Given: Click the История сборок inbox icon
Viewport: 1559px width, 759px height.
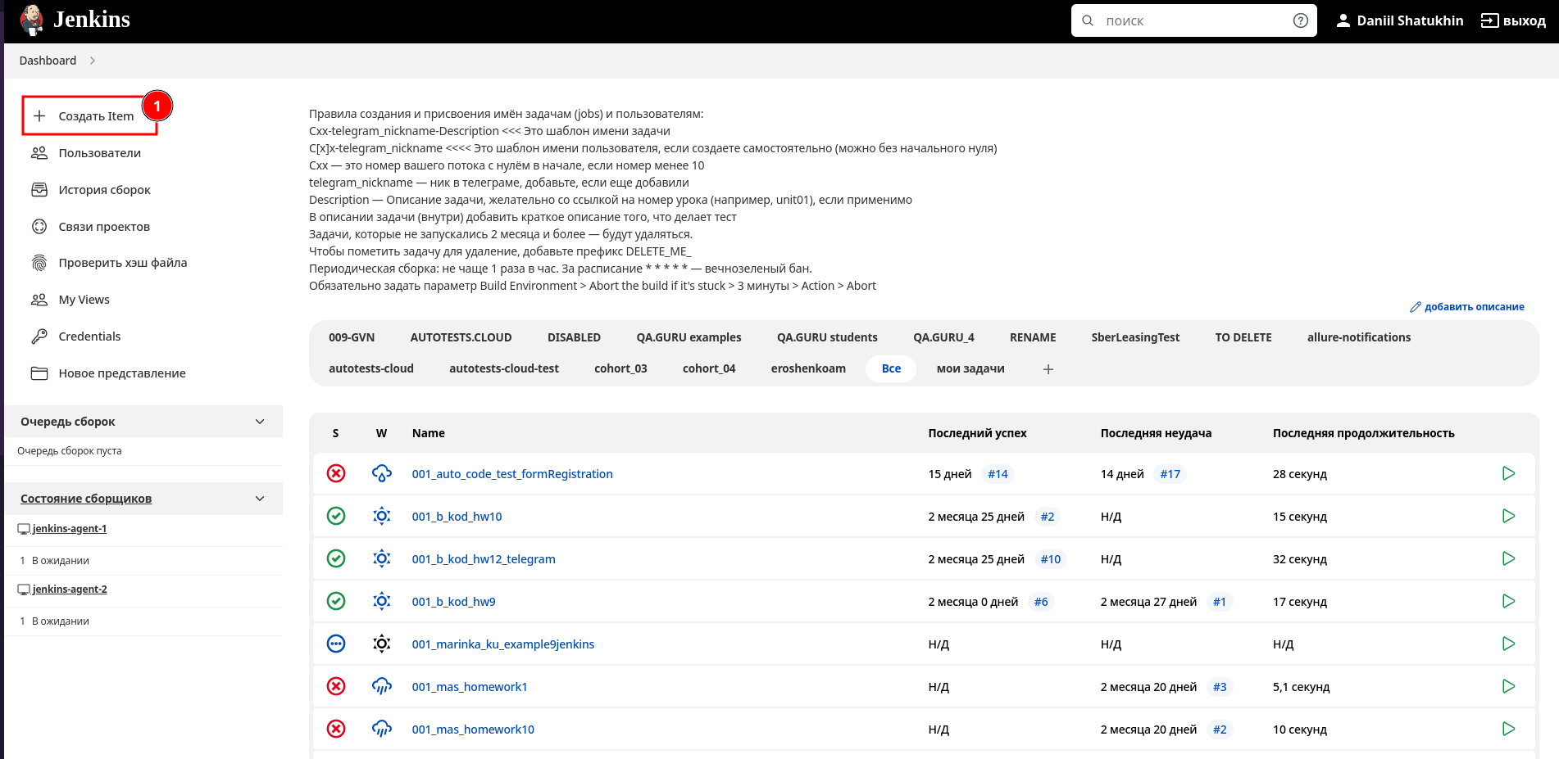Looking at the screenshot, I should tap(39, 189).
